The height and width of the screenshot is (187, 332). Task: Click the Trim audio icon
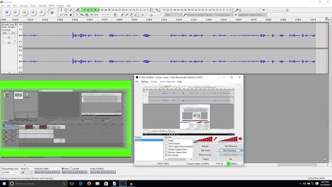pos(92,15)
